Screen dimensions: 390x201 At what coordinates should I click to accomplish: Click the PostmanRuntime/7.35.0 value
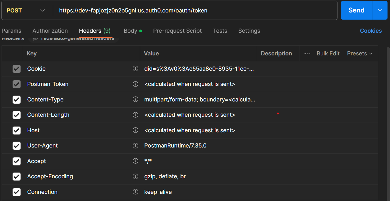pyautogui.click(x=175, y=146)
